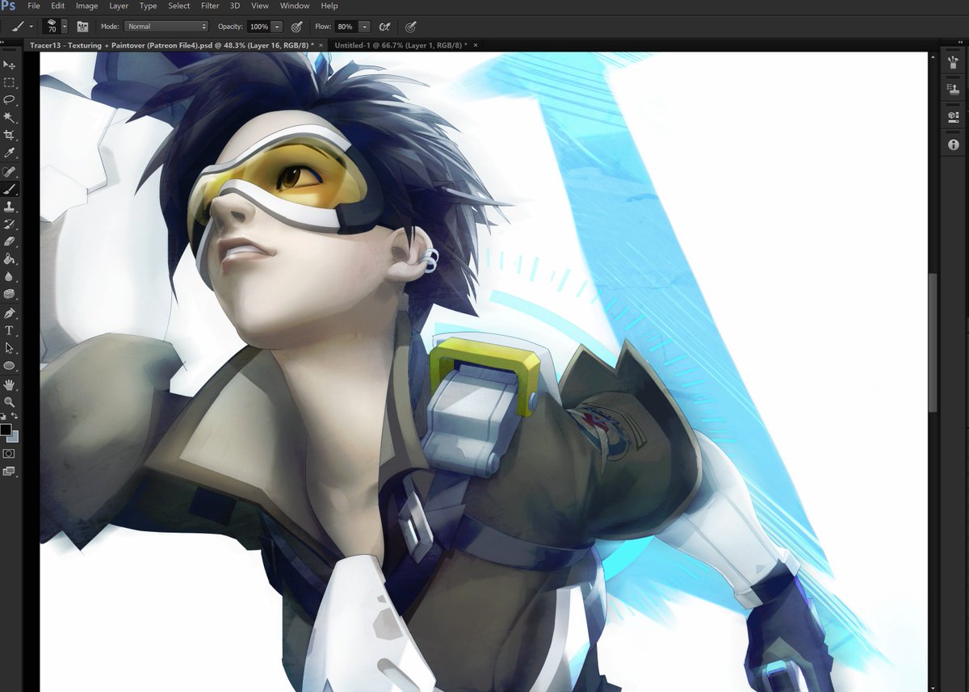Viewport: 969px width, 692px height.
Task: Toggle pressure control for size
Action: coord(411,27)
